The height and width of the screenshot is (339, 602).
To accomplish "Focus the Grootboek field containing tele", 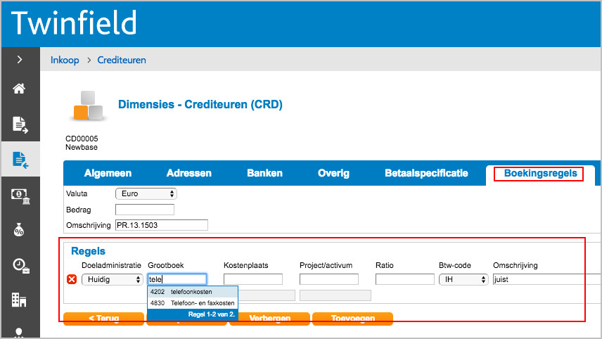I will (x=177, y=279).
